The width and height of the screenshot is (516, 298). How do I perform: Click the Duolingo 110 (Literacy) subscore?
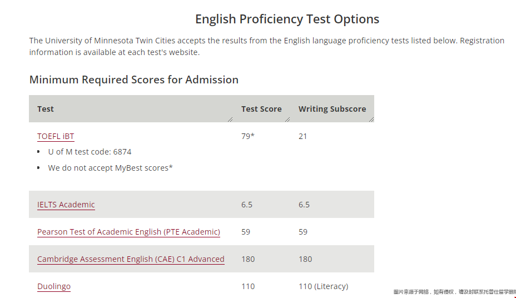[323, 286]
